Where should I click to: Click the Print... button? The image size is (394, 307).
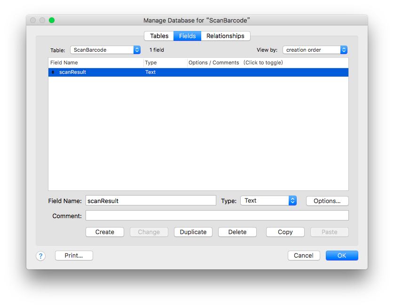74,255
